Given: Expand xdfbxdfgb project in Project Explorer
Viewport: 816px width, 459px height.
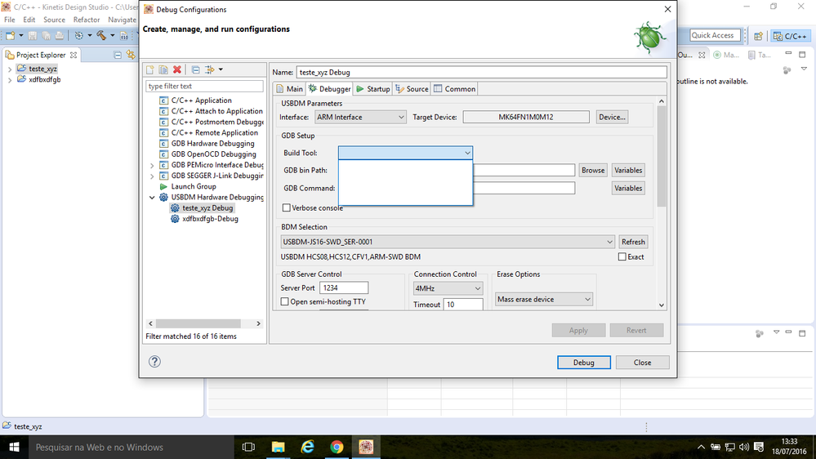Looking at the screenshot, I should pos(9,80).
